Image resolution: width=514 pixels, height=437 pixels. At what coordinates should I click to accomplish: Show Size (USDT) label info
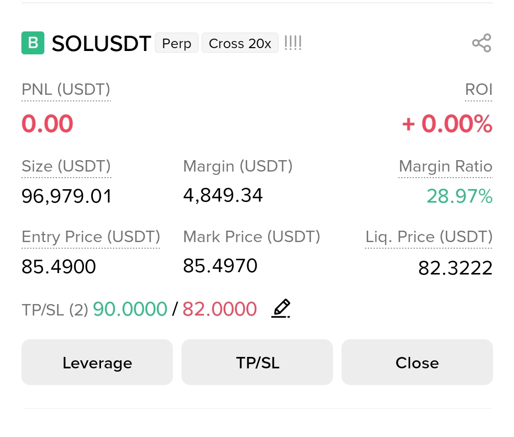tap(66, 166)
